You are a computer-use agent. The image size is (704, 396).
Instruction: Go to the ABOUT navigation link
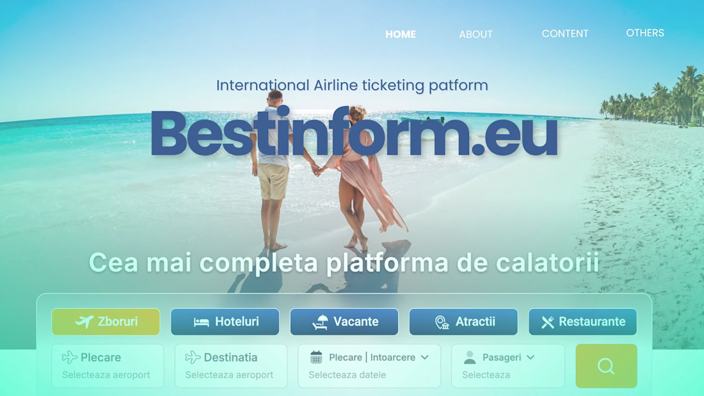point(476,34)
